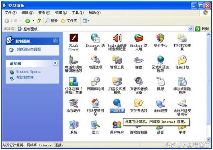This screenshot has height=150, width=213.
Task: Go up one folder level
Action: click(39, 21)
